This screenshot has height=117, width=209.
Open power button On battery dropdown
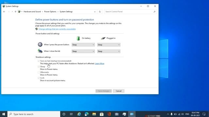pyautogui.click(x=83, y=45)
